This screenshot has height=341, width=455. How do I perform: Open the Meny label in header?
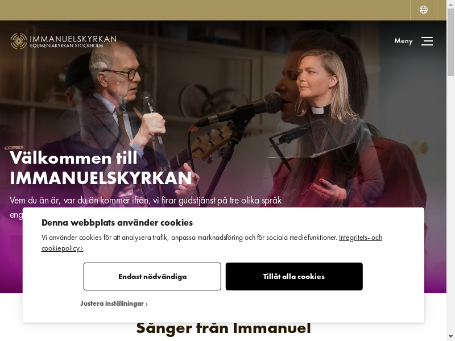coord(403,41)
